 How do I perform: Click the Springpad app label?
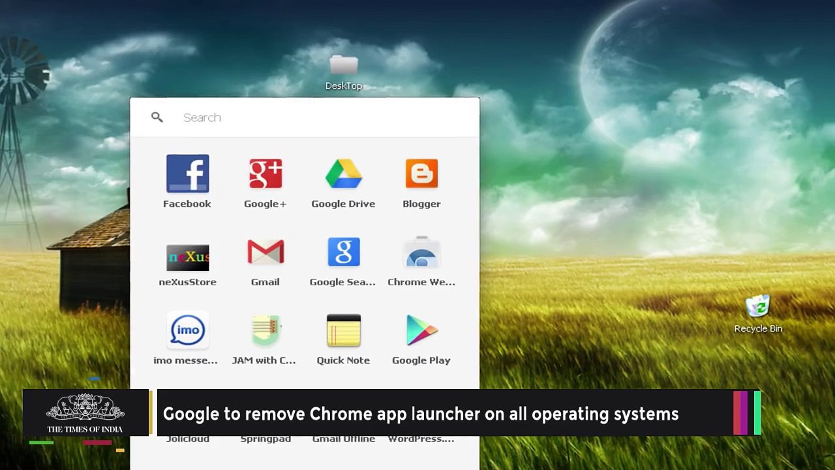tap(266, 439)
